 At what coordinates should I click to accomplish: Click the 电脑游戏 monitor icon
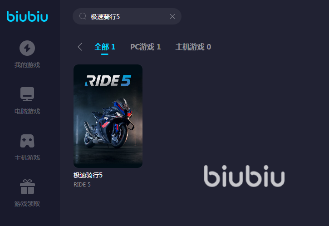(27, 94)
